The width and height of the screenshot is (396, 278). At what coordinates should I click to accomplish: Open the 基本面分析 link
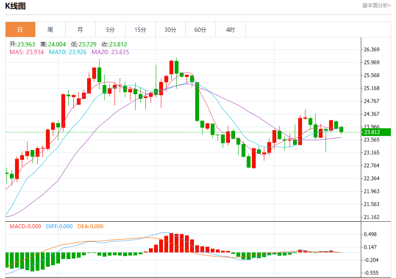click(376, 6)
